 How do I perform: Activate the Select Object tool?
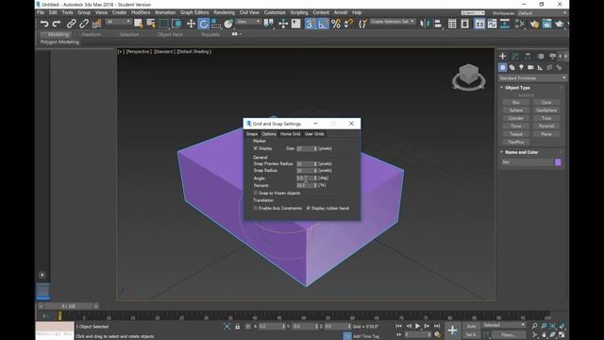[139, 24]
